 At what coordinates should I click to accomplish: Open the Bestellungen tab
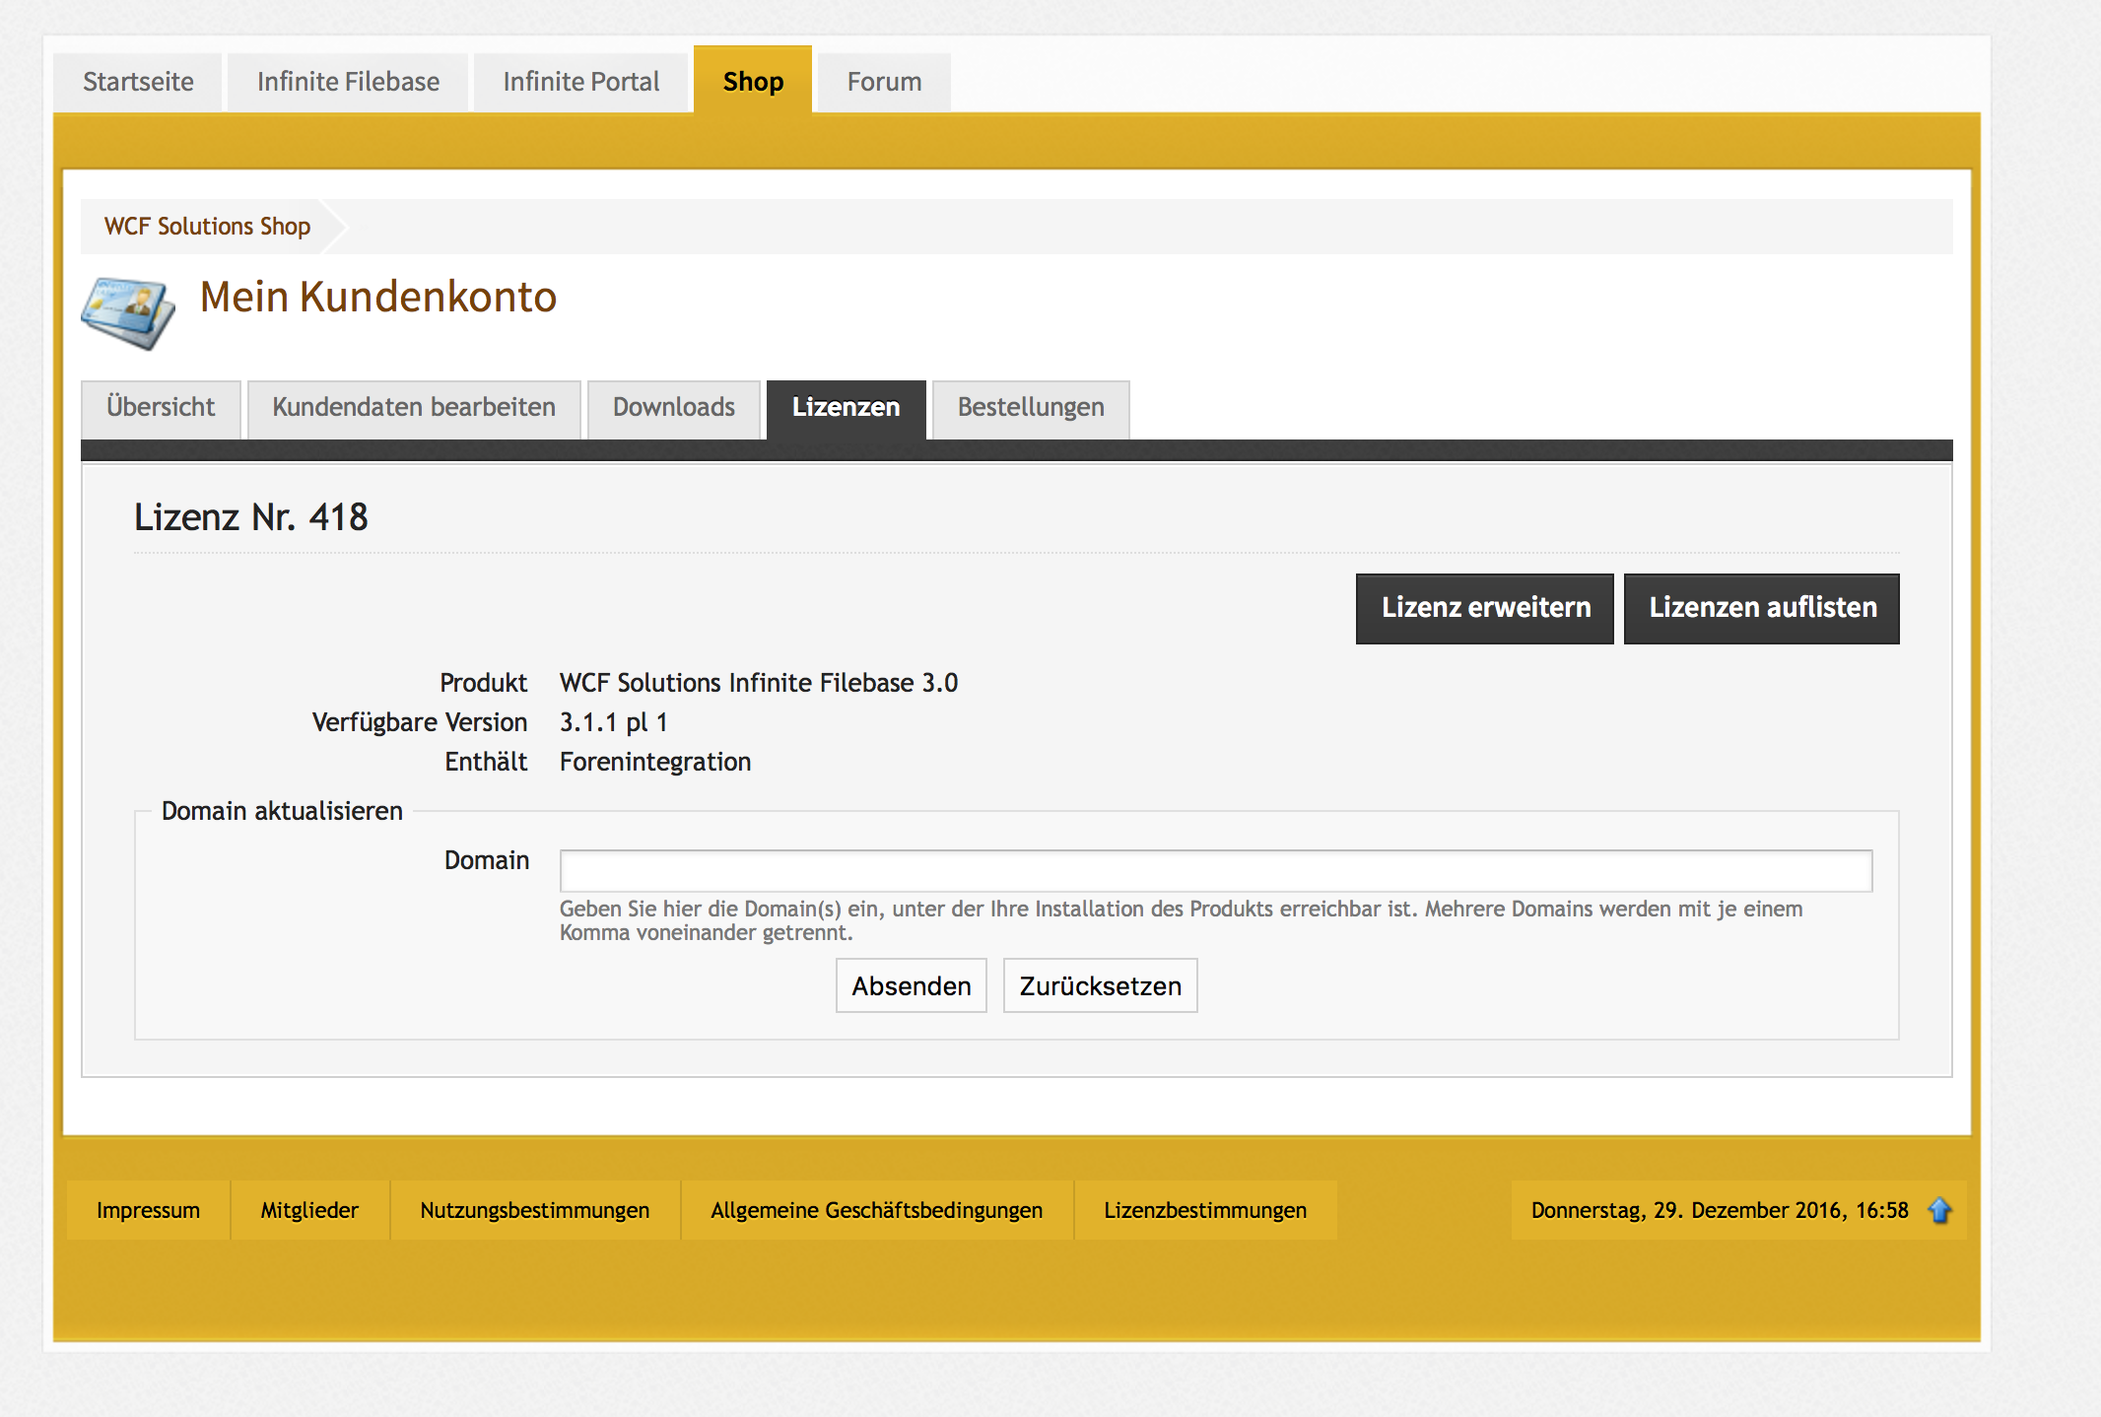(1031, 408)
